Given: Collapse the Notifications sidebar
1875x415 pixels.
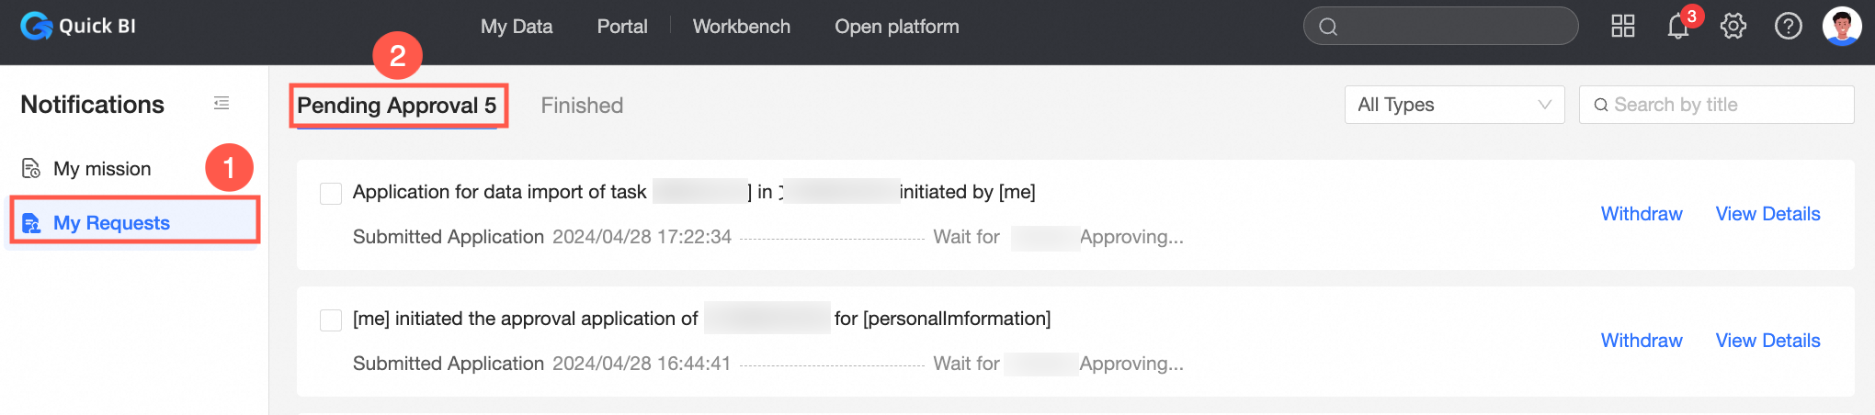Looking at the screenshot, I should [222, 104].
